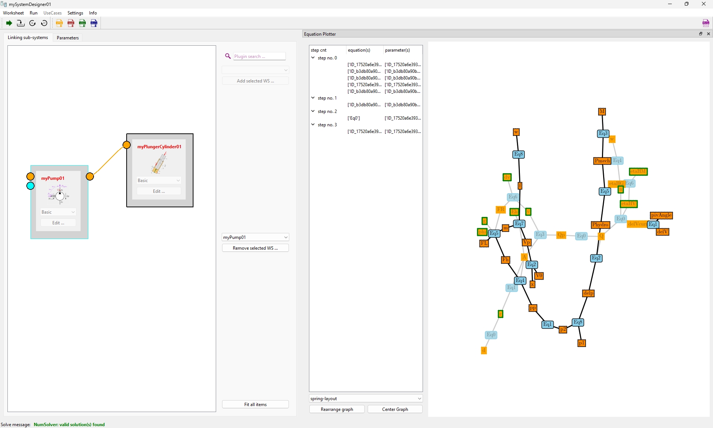Image resolution: width=713 pixels, height=428 pixels.
Task: Export results to mat file
Action: [71, 23]
